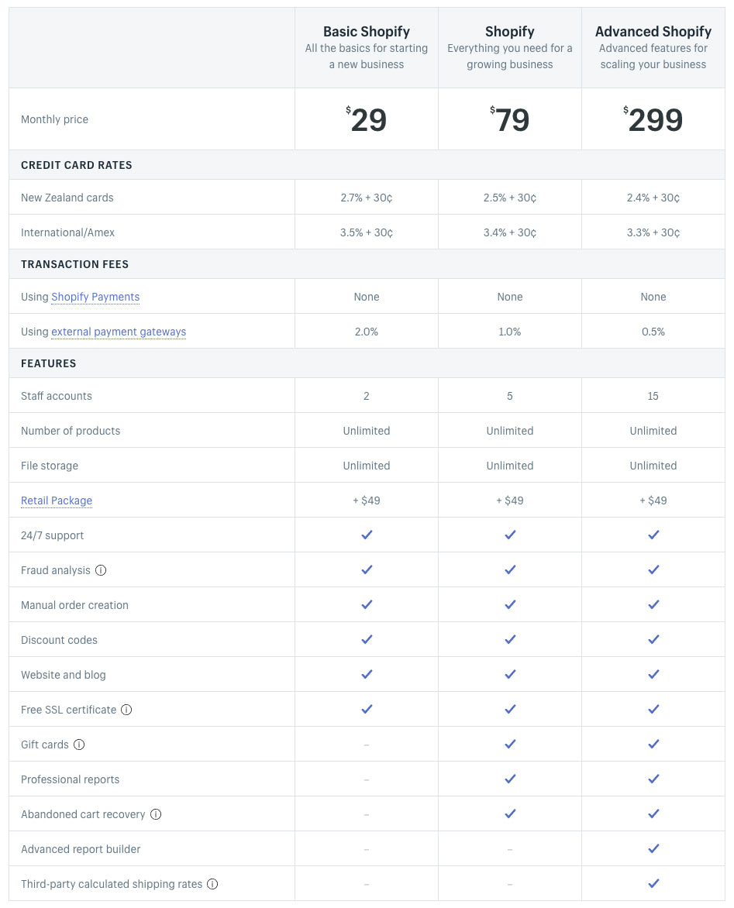
Task: Click the info icon beside Gift cards
Action: pyautogui.click(x=79, y=745)
